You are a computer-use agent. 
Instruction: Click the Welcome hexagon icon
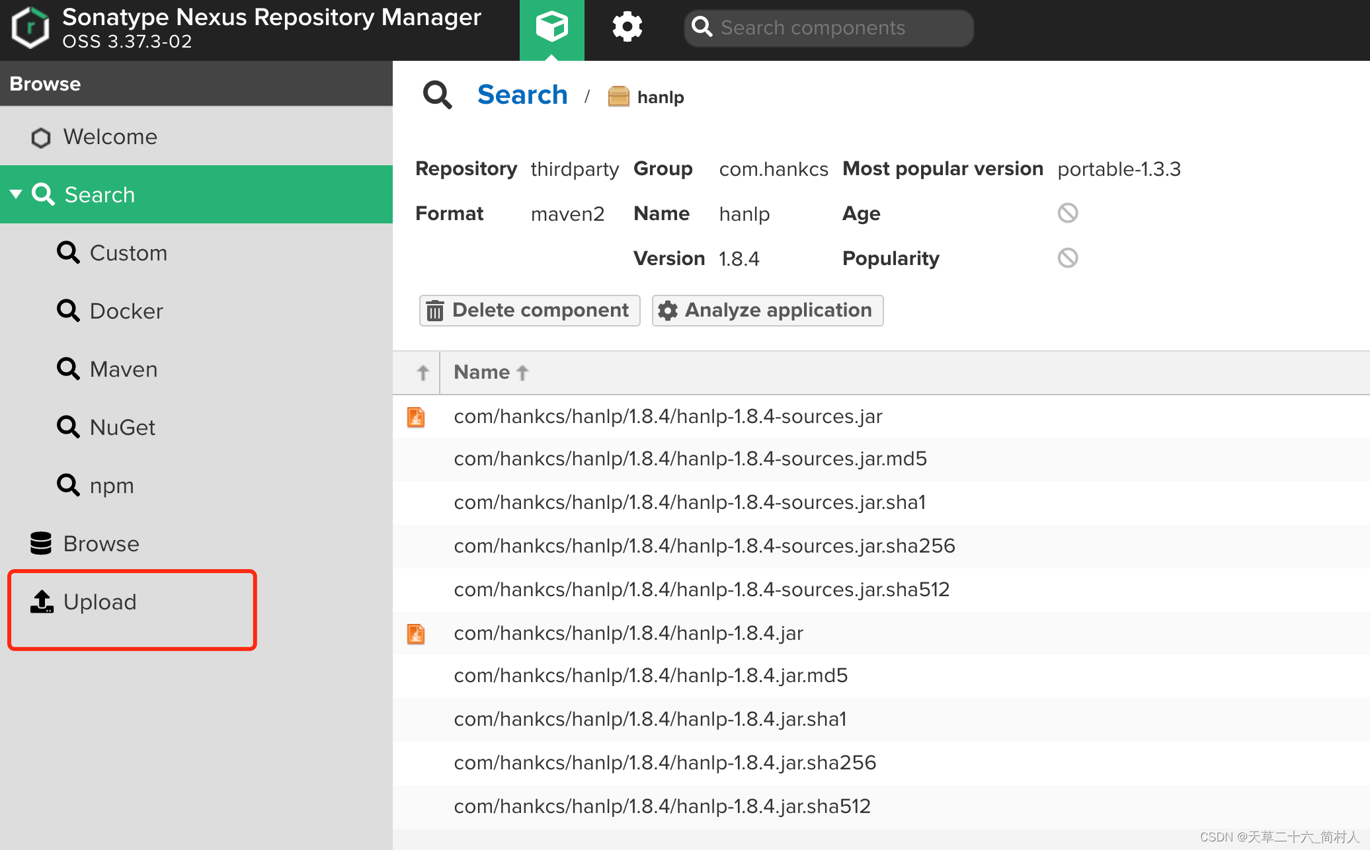41,137
